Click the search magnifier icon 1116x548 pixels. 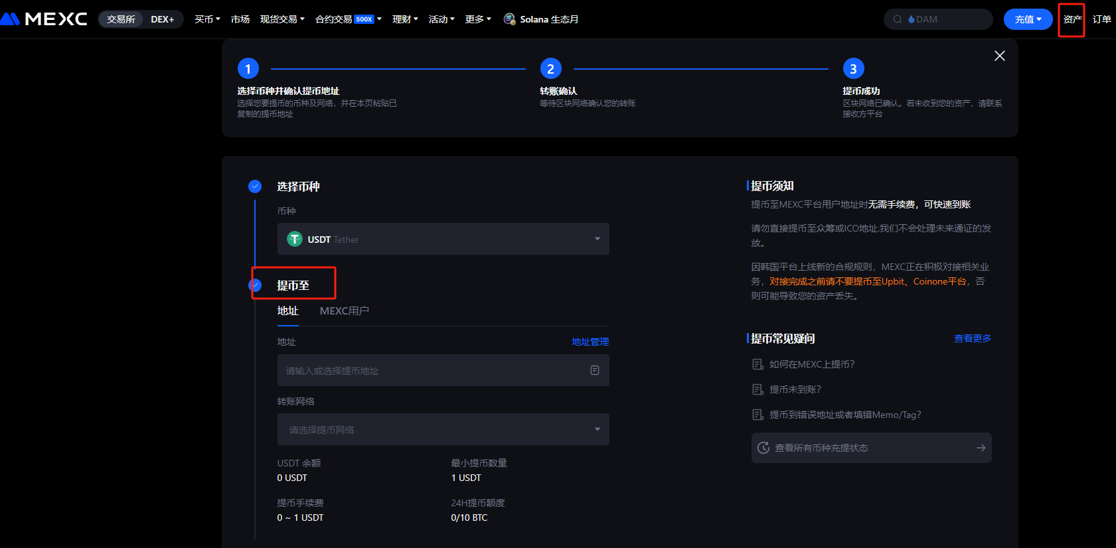tap(898, 19)
